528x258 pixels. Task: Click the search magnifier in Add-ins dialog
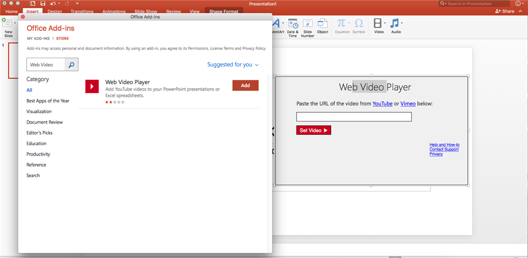point(71,64)
